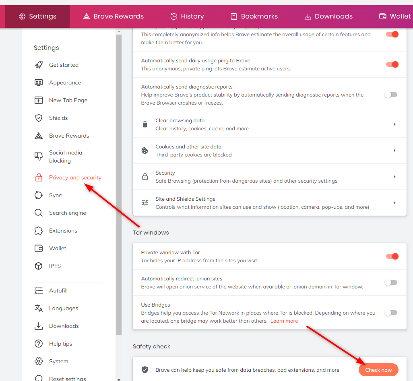The width and height of the screenshot is (413, 381).
Task: Expand Clear browsing data via its arrow
Action: [x=394, y=124]
